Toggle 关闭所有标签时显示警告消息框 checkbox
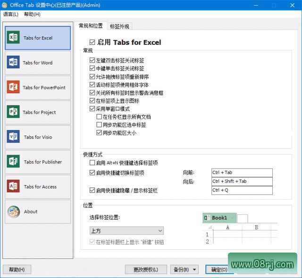Viewport: 302px width, 278px height. (92, 93)
